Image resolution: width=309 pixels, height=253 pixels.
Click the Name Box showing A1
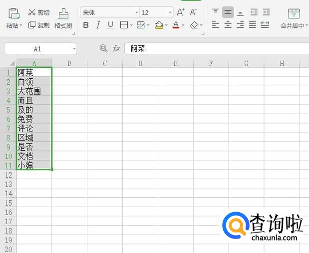pos(37,49)
